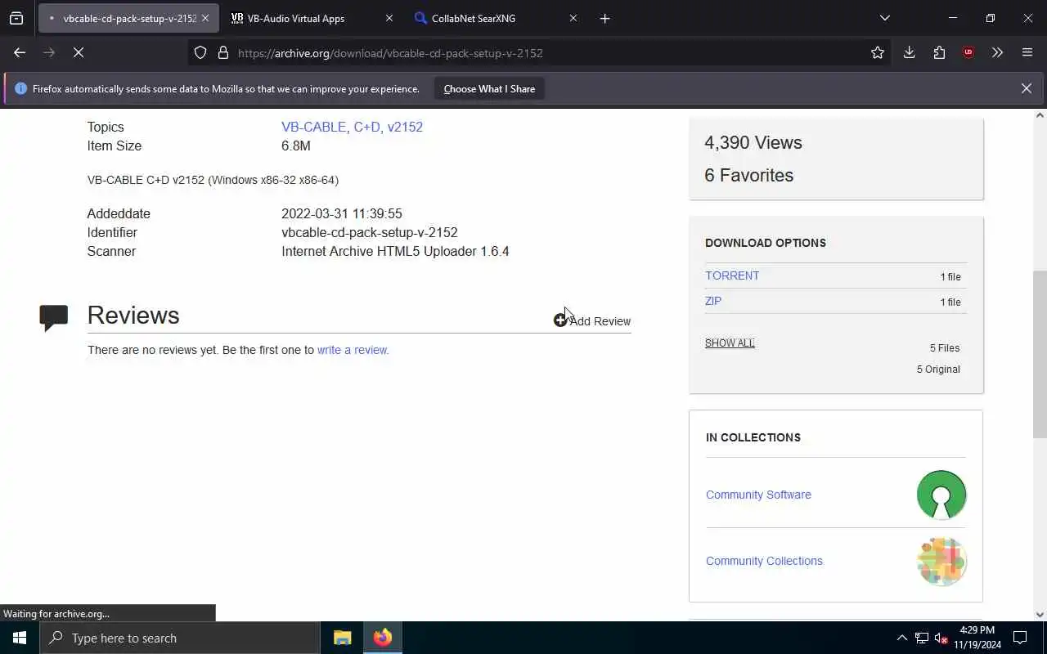Click the archive.org URL address bar
Viewport: 1047px width, 654px height.
click(x=540, y=53)
